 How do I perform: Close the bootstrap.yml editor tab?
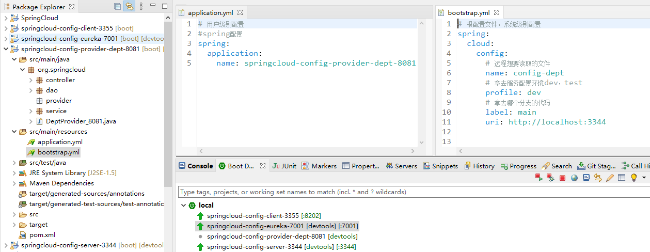click(497, 12)
